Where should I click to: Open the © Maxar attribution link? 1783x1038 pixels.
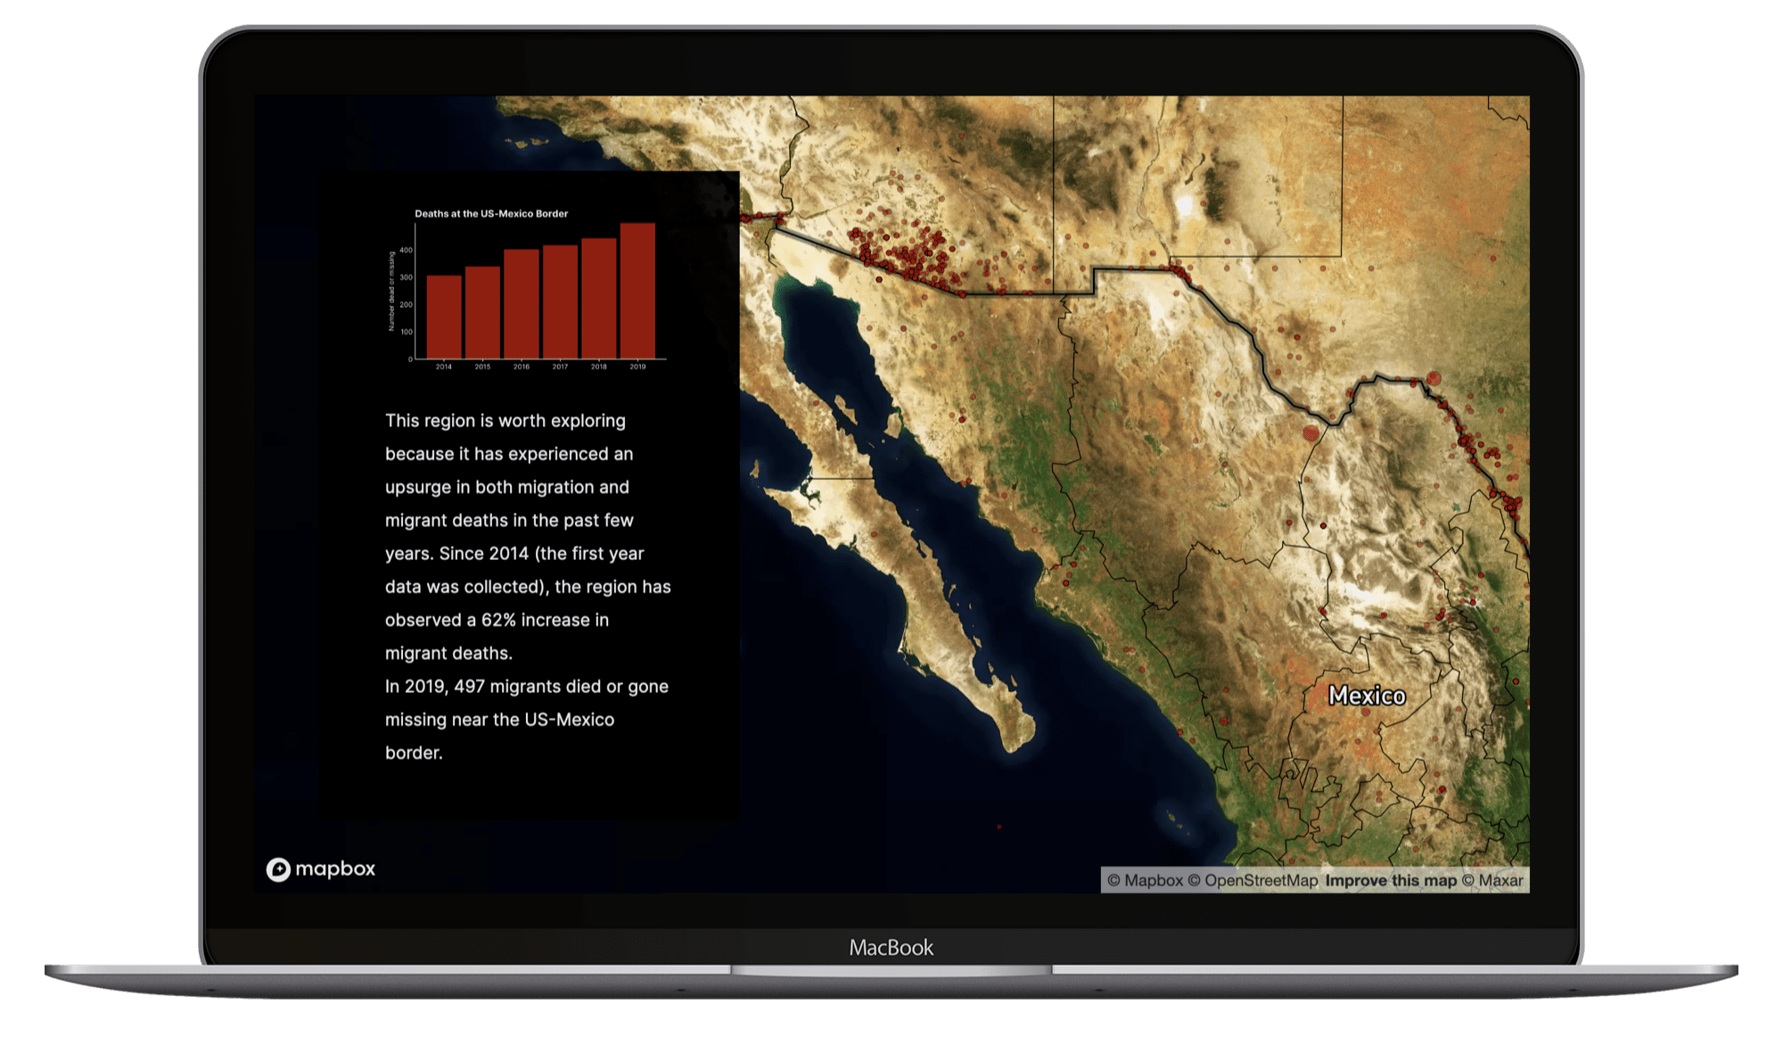[1492, 880]
